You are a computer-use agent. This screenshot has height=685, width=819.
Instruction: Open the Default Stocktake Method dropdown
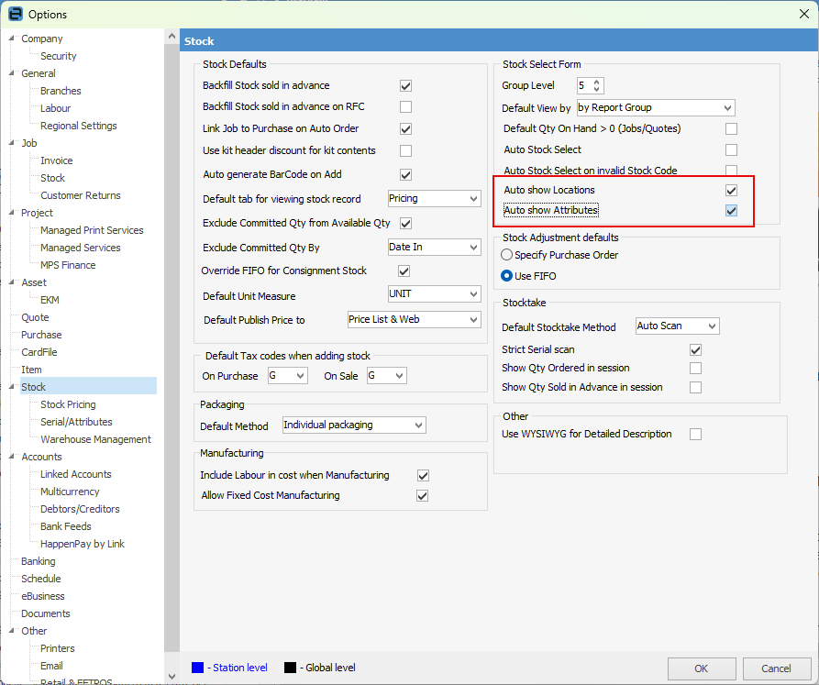point(712,326)
